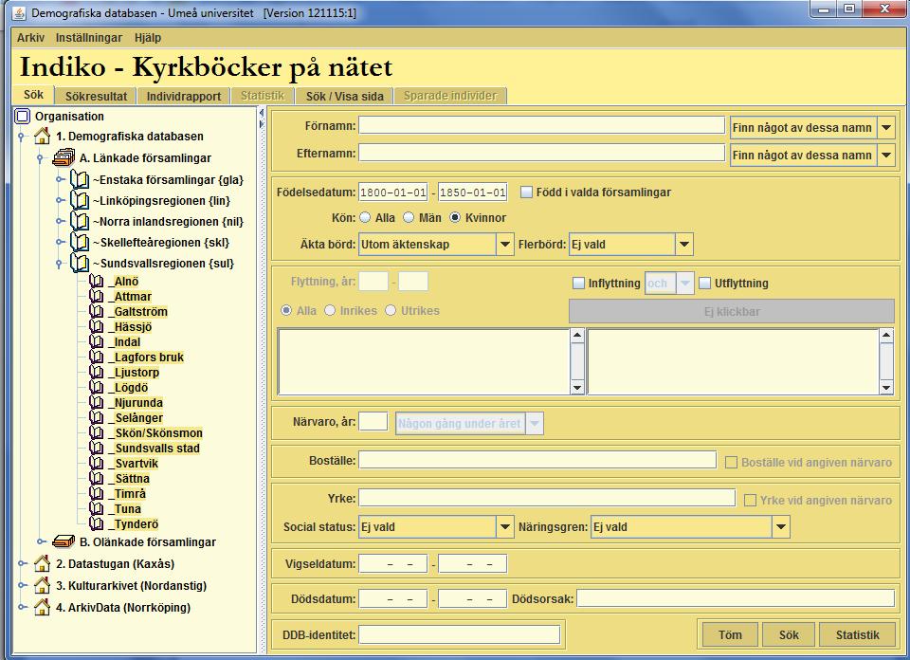Select the Män gender radio button
This screenshot has height=660, width=910.
(x=409, y=218)
